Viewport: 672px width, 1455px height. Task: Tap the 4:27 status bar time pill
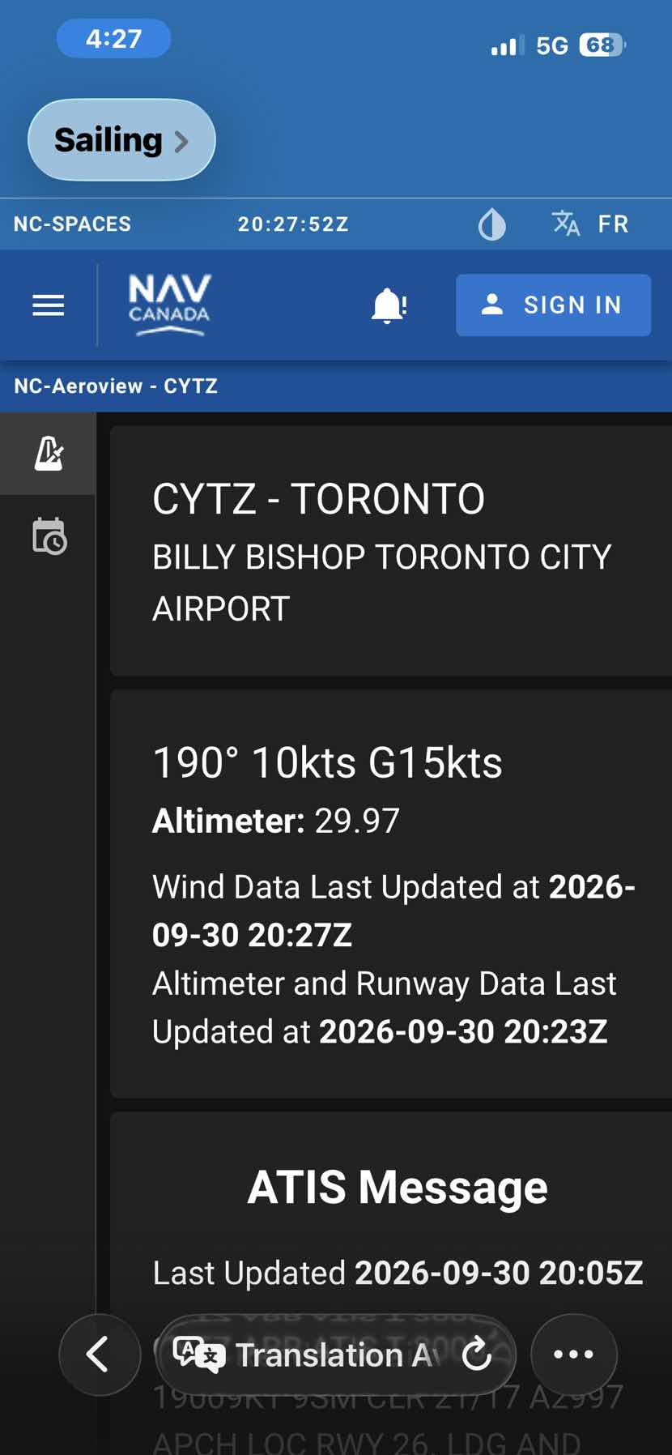coord(113,39)
